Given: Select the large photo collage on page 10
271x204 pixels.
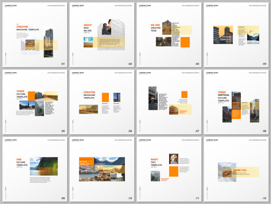Looking at the screenshot, I should pos(102,169).
